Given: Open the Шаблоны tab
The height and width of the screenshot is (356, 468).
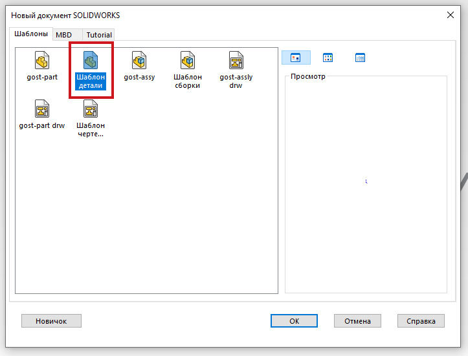Looking at the screenshot, I should 30,34.
